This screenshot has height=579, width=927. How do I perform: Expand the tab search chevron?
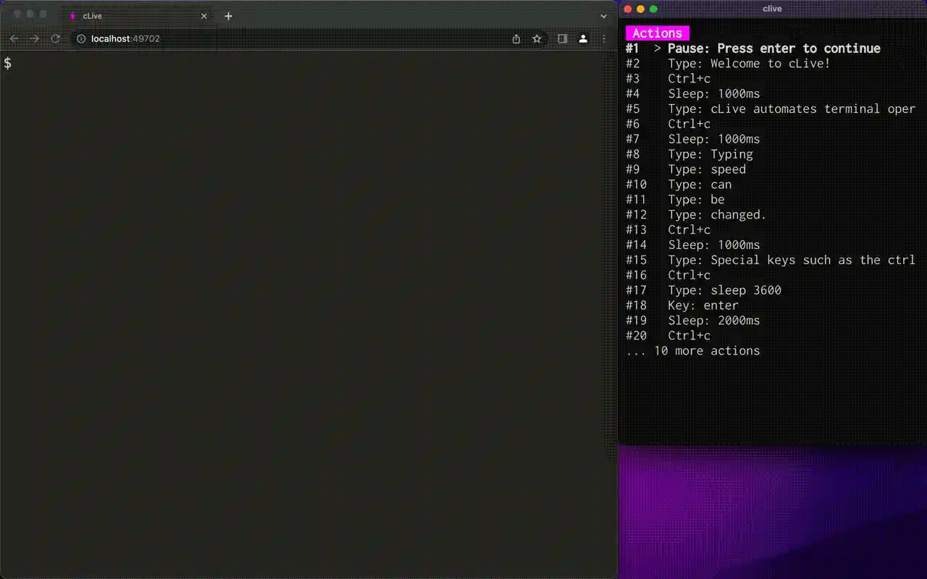click(603, 16)
